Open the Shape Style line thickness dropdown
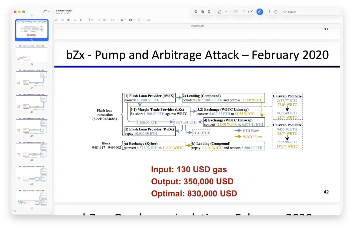Viewport: 353px width, 229px height. pos(123,20)
